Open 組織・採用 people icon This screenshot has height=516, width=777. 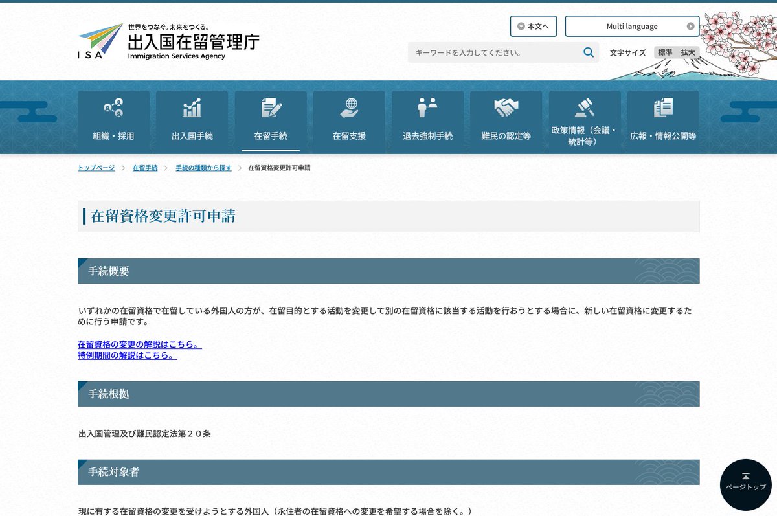tap(113, 108)
